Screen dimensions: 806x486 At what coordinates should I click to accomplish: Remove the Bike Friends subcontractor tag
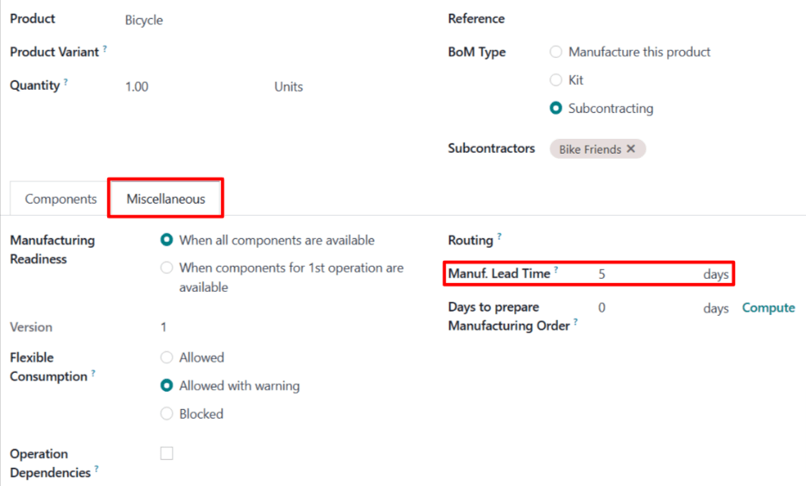coord(631,149)
